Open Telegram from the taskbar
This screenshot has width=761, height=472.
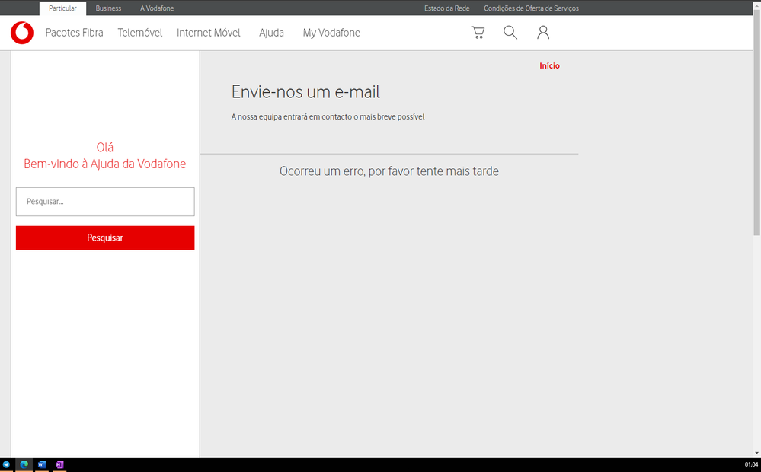7,464
